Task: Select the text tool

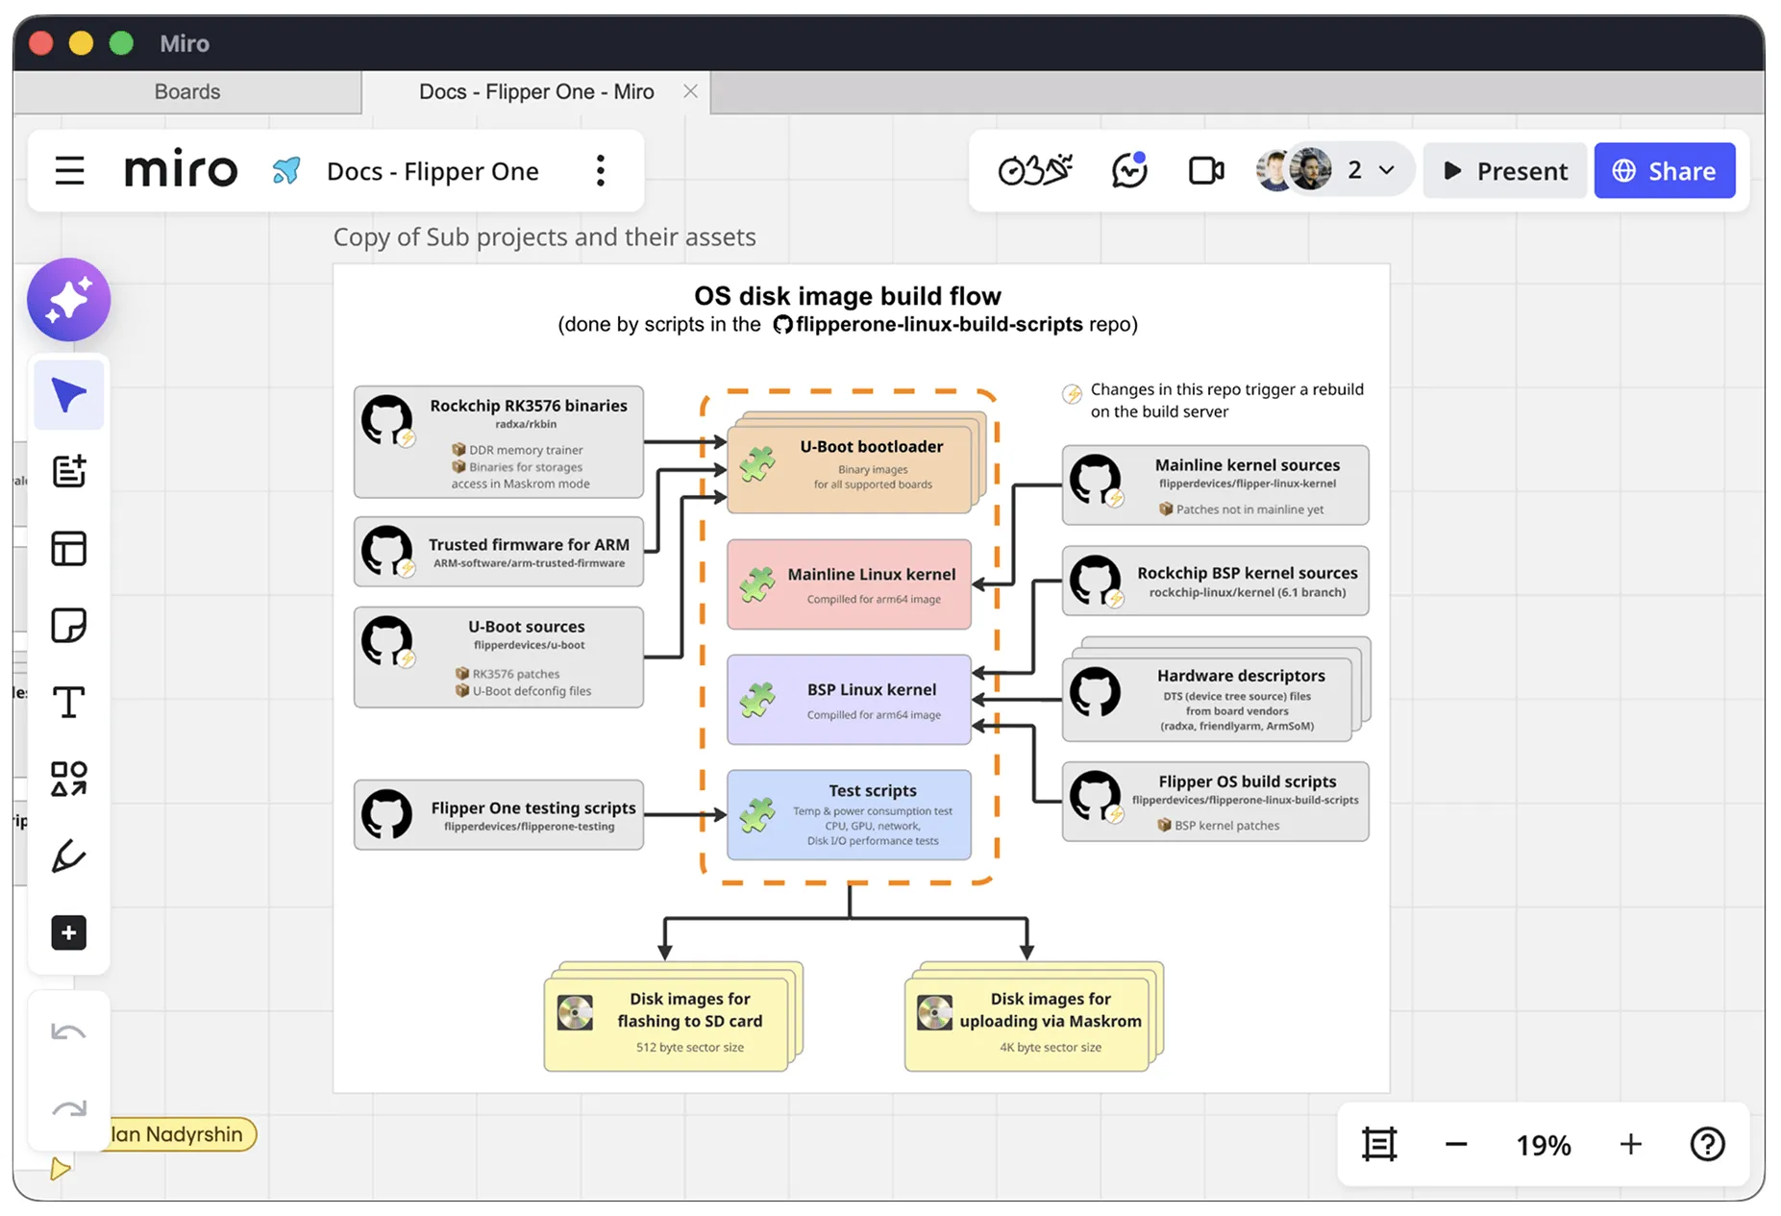Action: (x=68, y=703)
